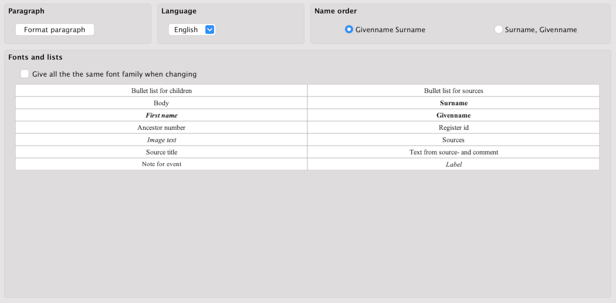Choose the First name style cell
This screenshot has width=616, height=303.
coord(161,115)
